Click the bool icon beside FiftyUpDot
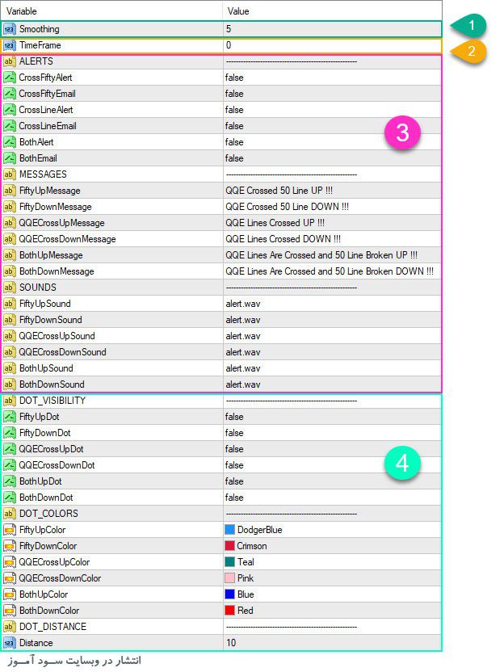 9,417
